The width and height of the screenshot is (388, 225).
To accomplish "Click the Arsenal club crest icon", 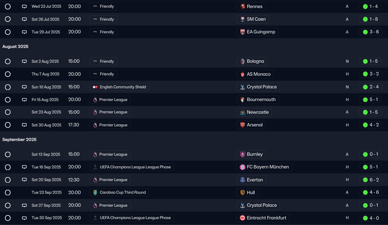I will click(x=243, y=125).
